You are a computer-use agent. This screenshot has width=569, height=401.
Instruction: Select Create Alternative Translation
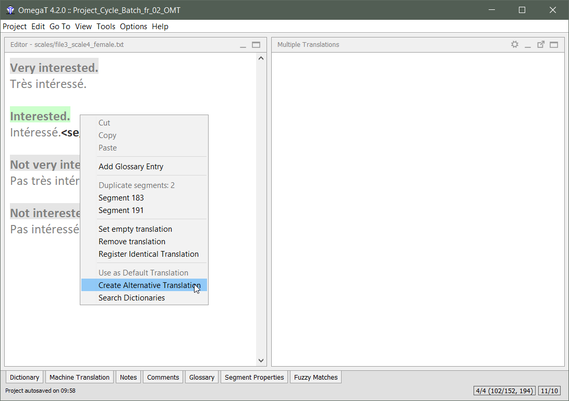tap(144, 285)
